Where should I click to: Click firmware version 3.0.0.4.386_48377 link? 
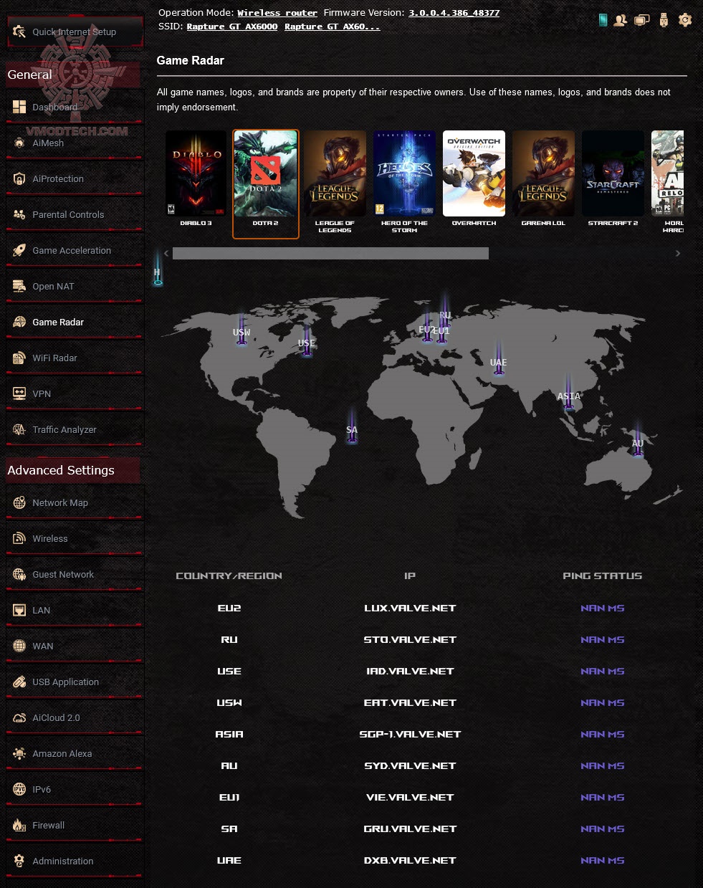coord(454,13)
